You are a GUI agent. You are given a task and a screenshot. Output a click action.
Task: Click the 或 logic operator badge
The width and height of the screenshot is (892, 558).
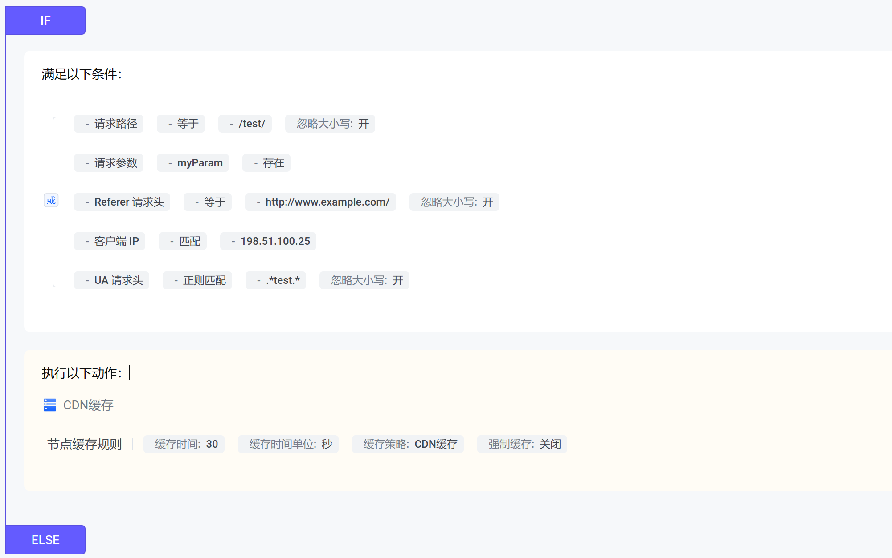pyautogui.click(x=51, y=201)
